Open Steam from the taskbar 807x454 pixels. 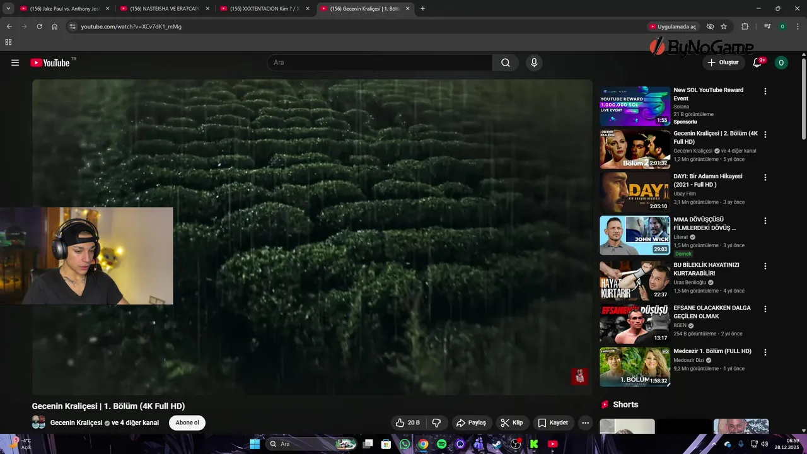pyautogui.click(x=497, y=444)
